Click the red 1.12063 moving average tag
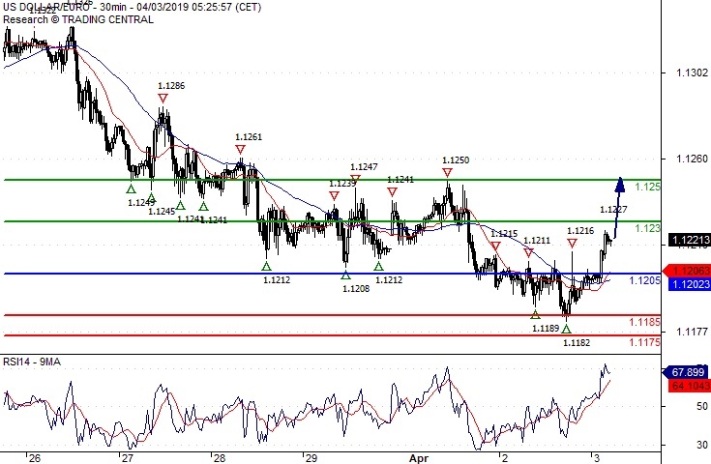Image resolution: width=711 pixels, height=464 pixels. (687, 271)
